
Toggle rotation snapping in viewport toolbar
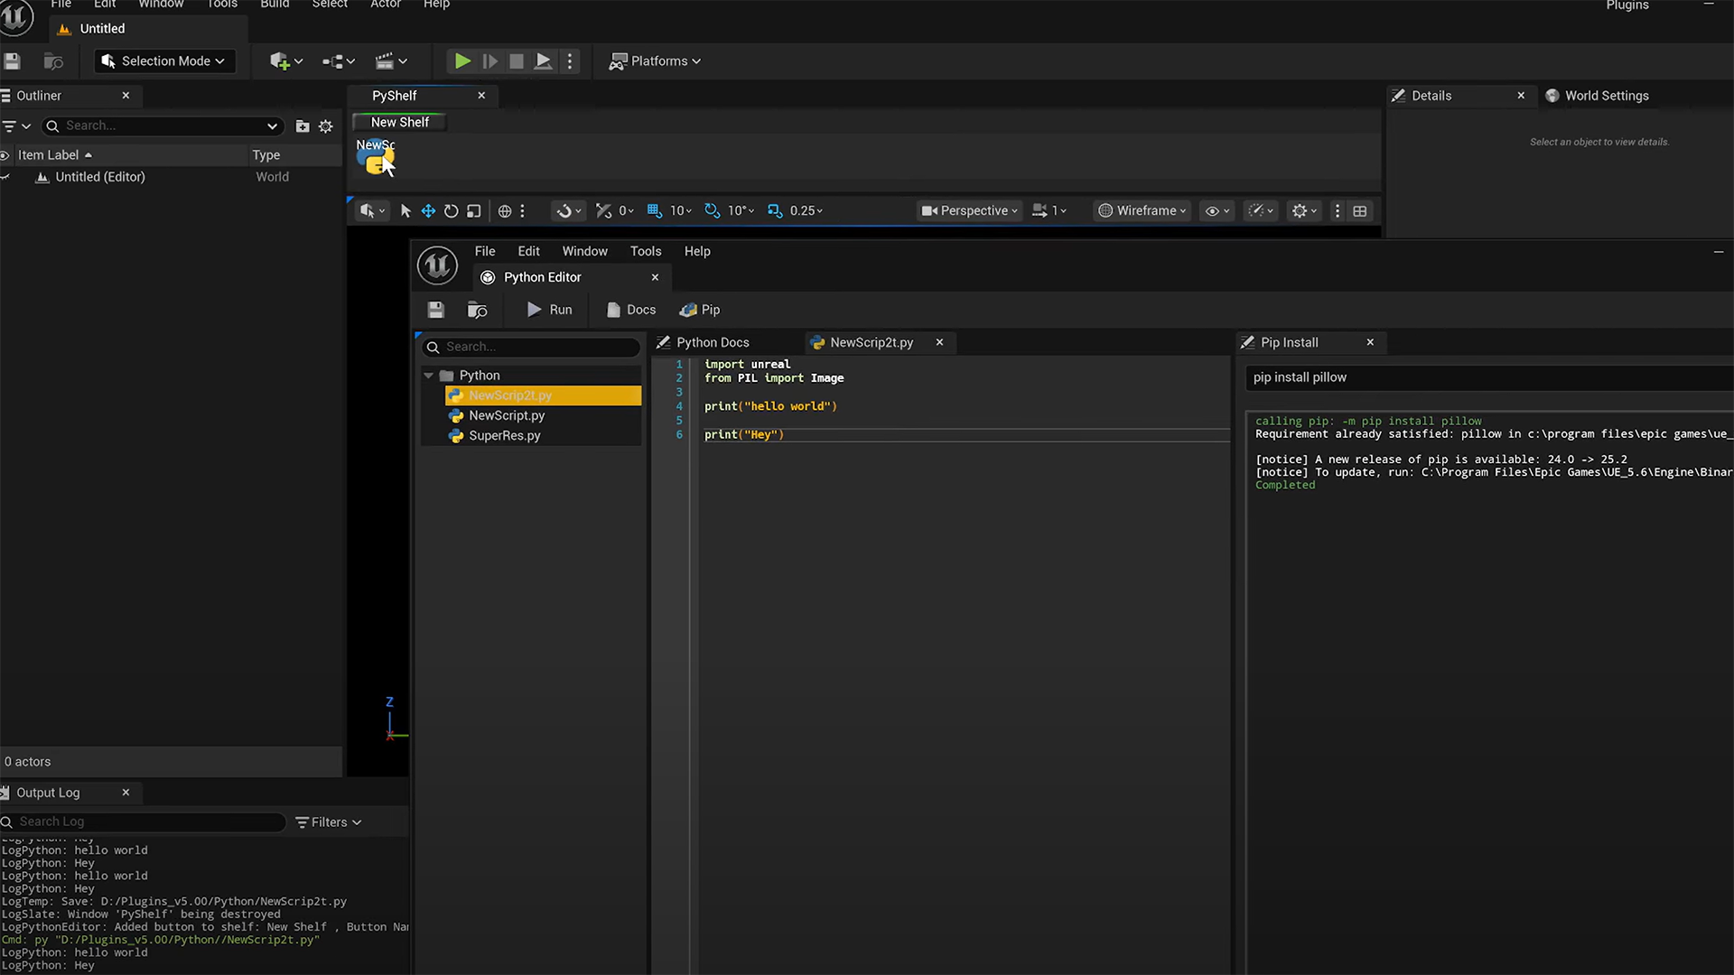click(x=713, y=210)
